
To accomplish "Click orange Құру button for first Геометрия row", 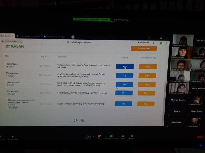I will tap(148, 67).
